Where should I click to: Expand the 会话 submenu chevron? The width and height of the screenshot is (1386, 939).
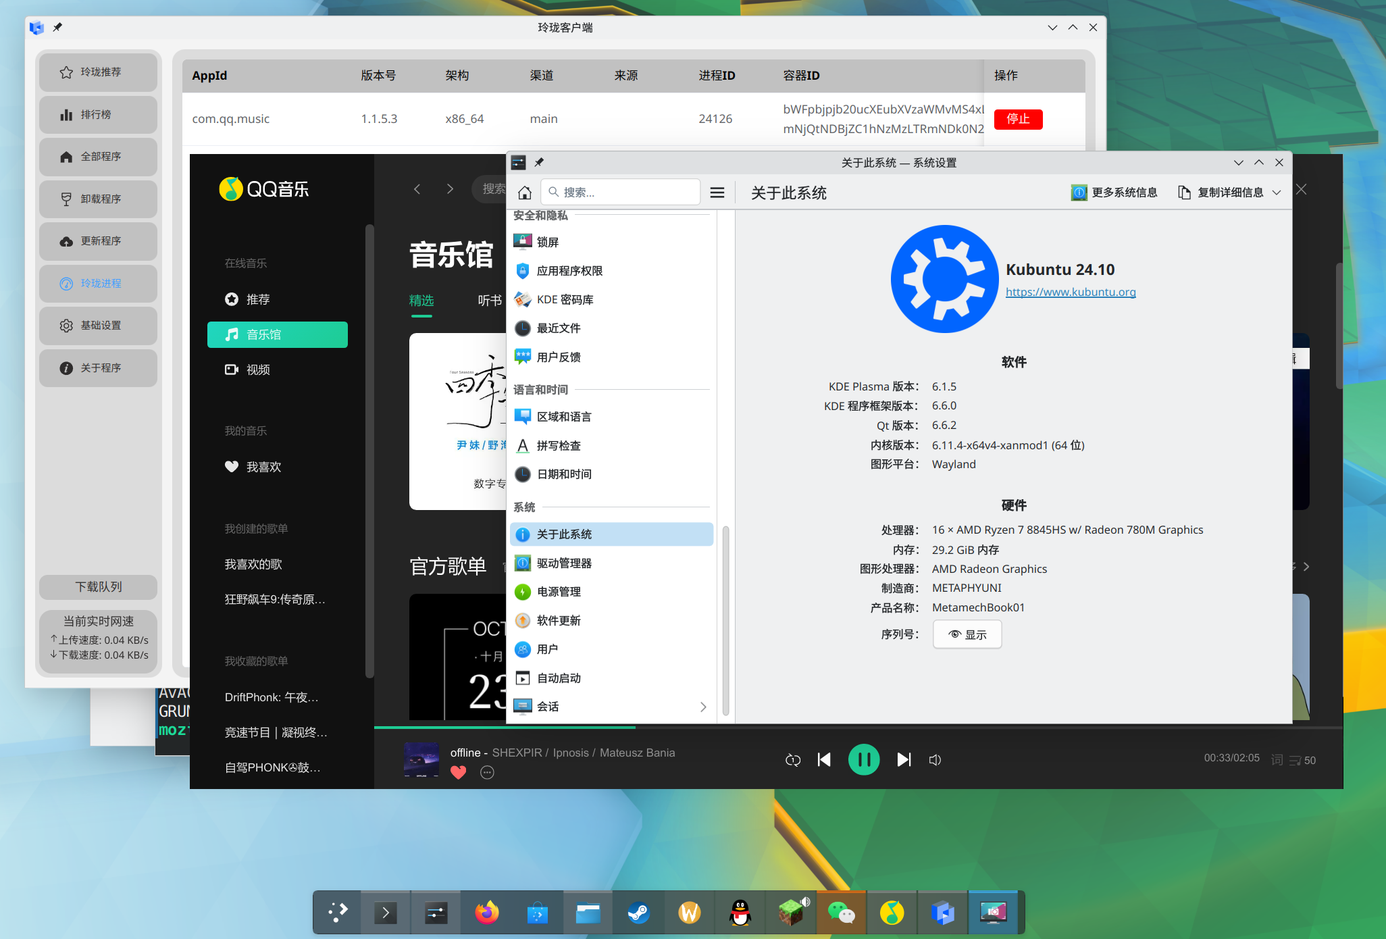tap(703, 707)
